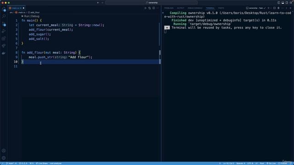This screenshot has width=294, height=165.
Task: Change file encoding UTF-8
Action: click(x=250, y=163)
